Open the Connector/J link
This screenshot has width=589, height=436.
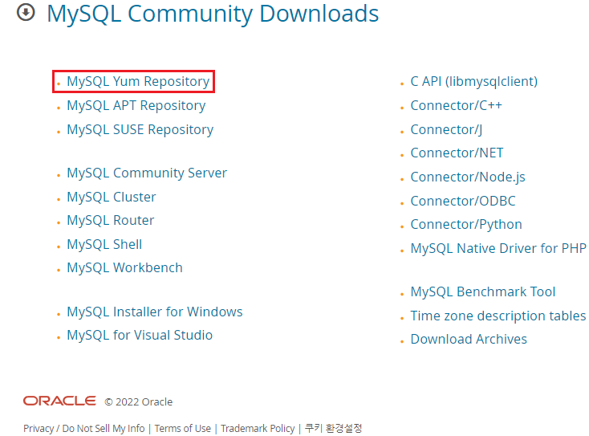(x=447, y=129)
